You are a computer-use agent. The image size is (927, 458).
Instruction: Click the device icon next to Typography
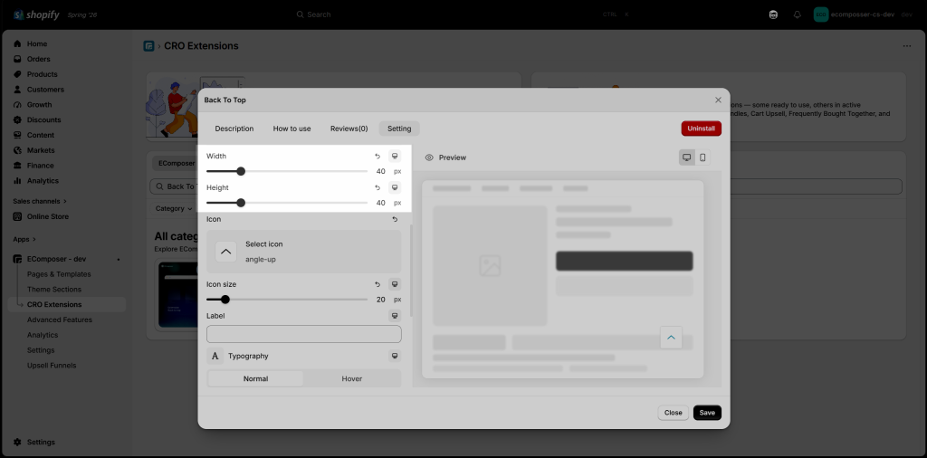pyautogui.click(x=395, y=356)
